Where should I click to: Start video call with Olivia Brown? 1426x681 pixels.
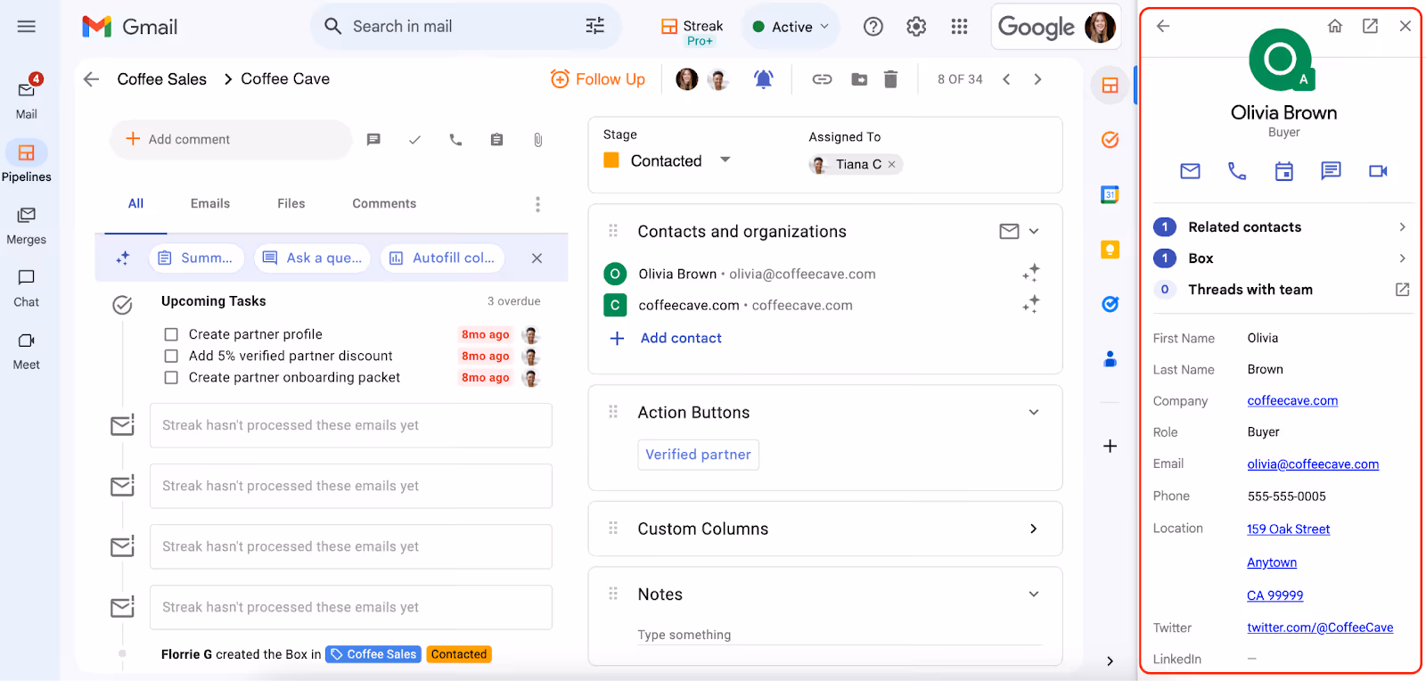(x=1378, y=171)
